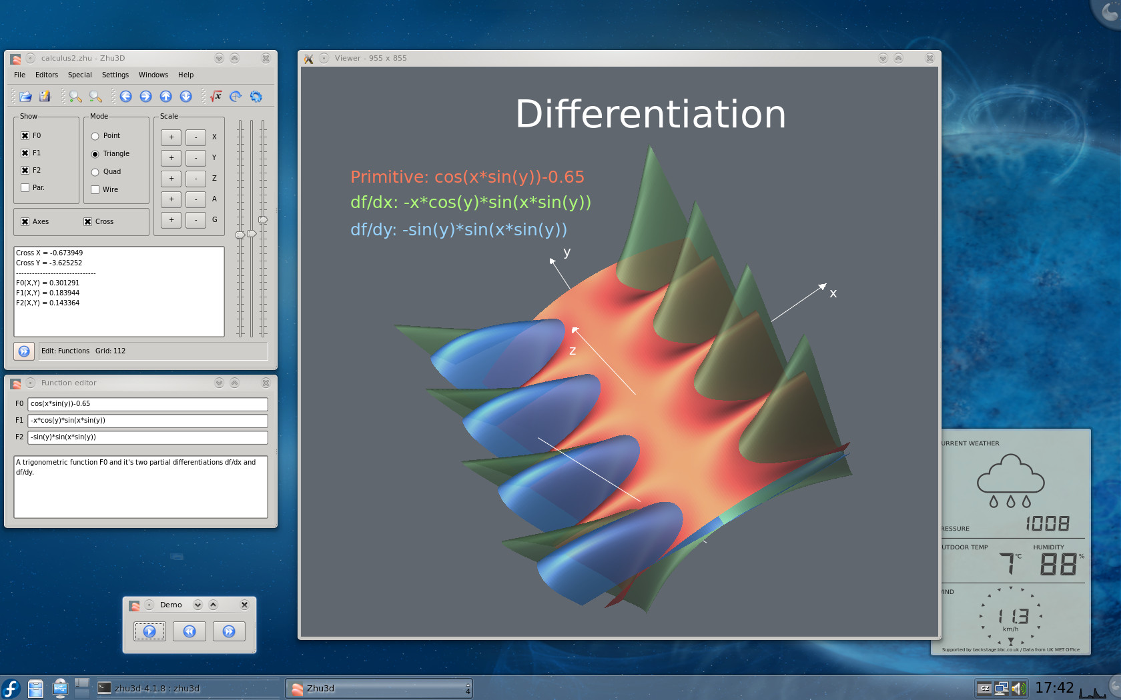Viewport: 1121px width, 700px height.
Task: Click into the F0 function input field
Action: click(147, 404)
